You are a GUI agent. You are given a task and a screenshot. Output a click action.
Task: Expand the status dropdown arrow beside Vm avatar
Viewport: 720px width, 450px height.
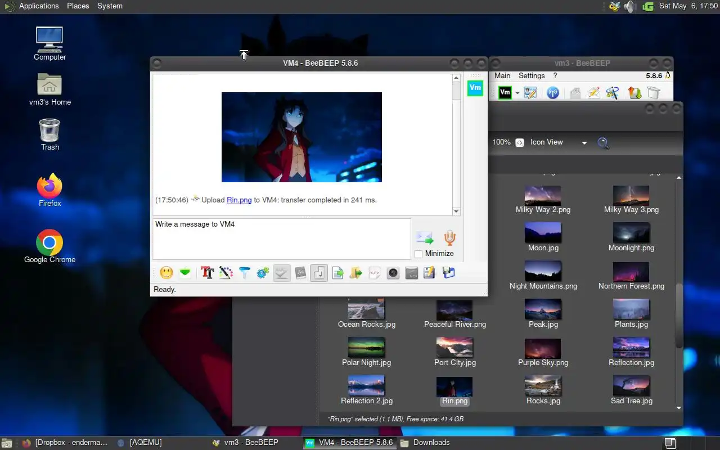pyautogui.click(x=517, y=93)
